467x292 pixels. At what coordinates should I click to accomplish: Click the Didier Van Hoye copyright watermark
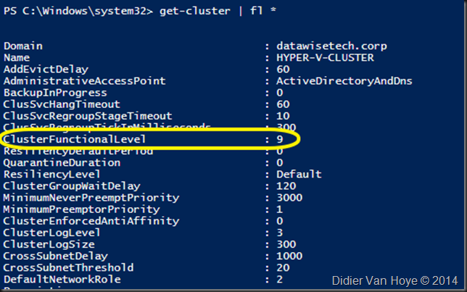click(x=394, y=280)
